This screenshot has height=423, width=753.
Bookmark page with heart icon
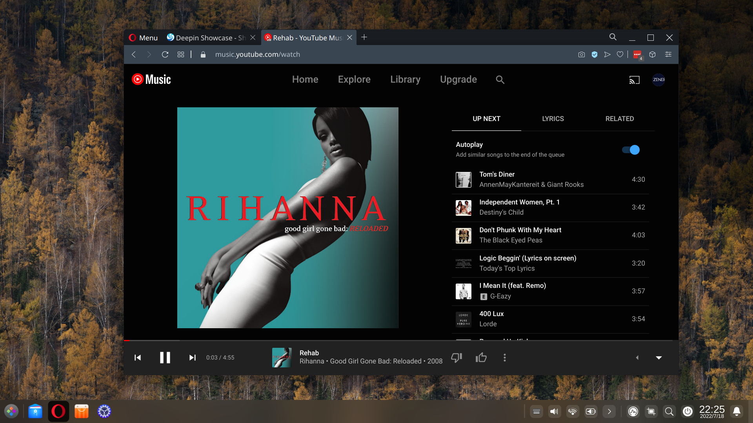(x=620, y=54)
